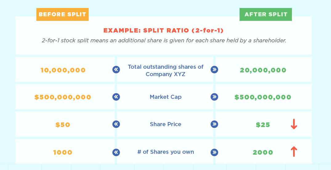The image size is (331, 170).
Task: Click the left chevron beside Total outstanding shares
Action: pyautogui.click(x=116, y=70)
